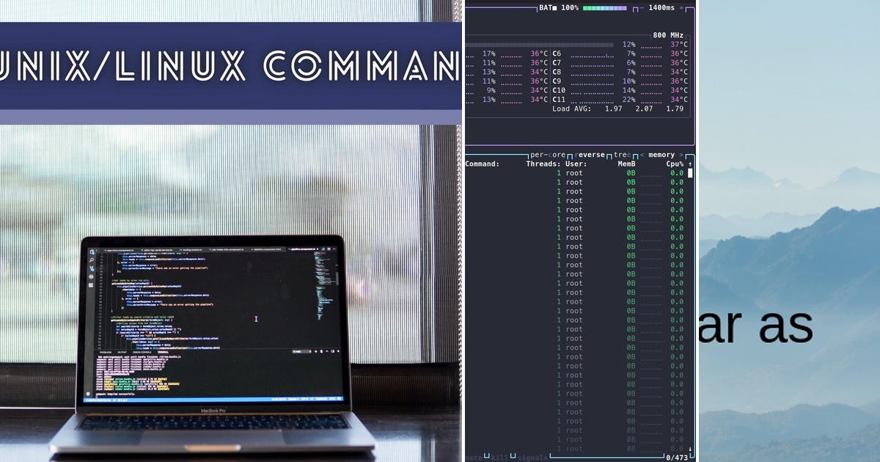
Task: Enable per-core CPU view
Action: (547, 155)
